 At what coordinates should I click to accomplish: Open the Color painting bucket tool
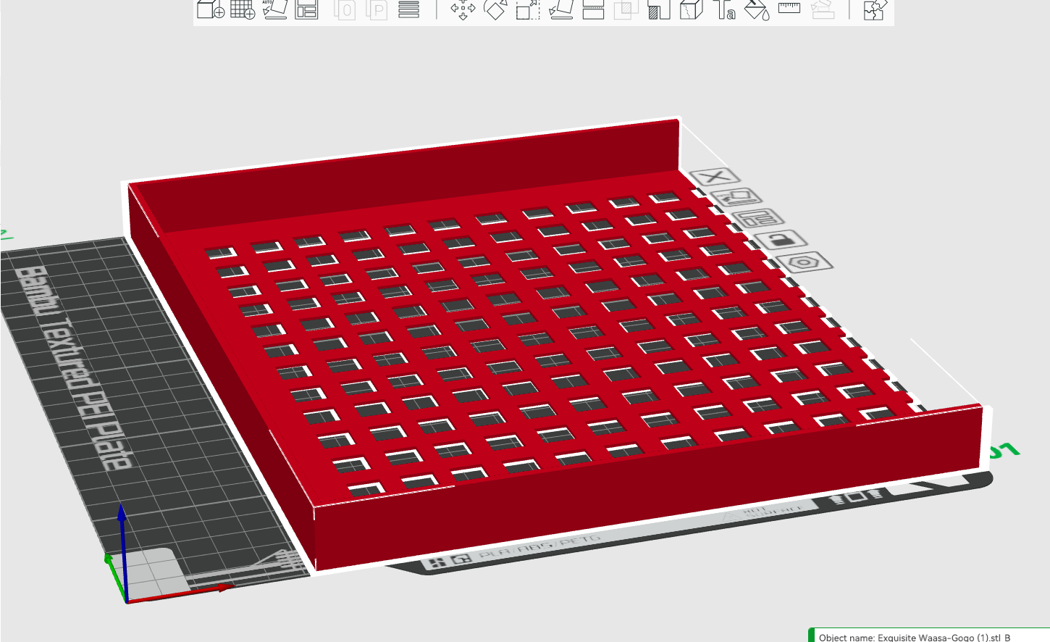point(757,9)
